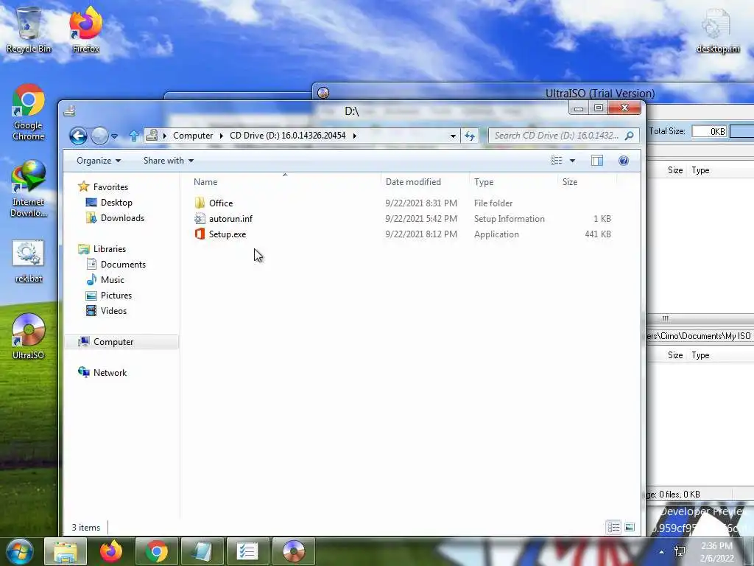Open Pictures library
The width and height of the screenshot is (754, 566).
pyautogui.click(x=116, y=295)
